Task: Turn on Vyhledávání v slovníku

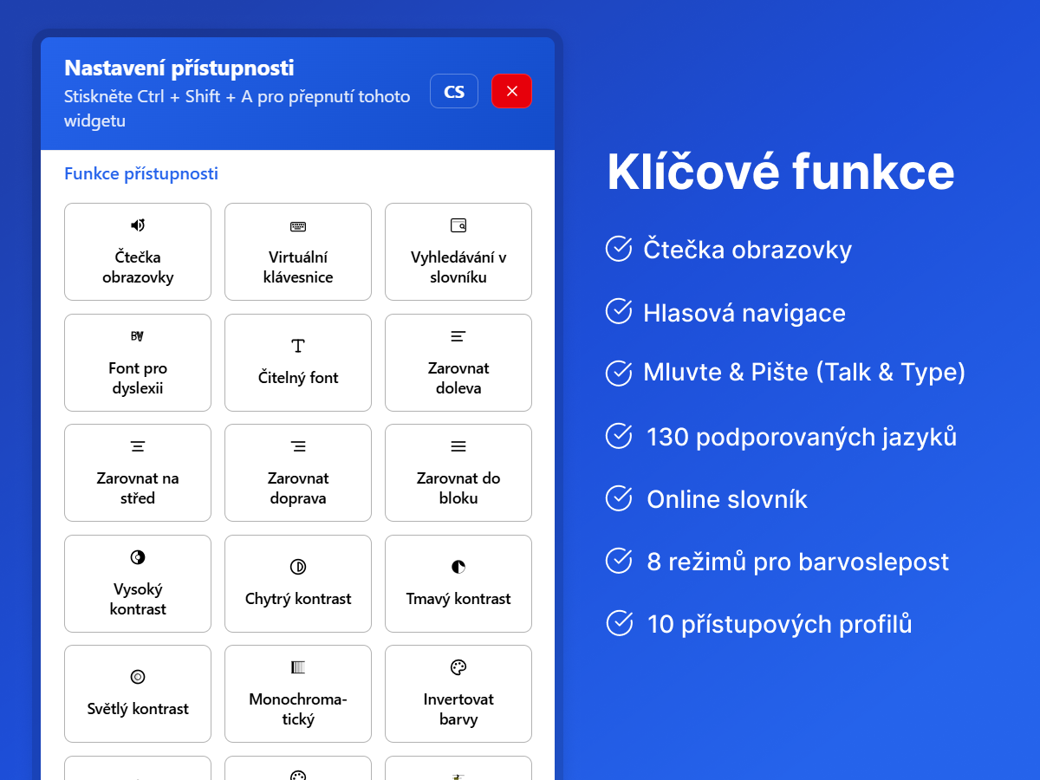Action: 458,251
